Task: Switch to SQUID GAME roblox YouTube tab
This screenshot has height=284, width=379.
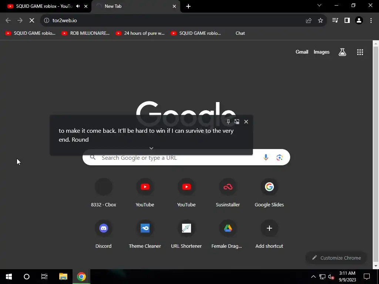Action: pos(44,6)
